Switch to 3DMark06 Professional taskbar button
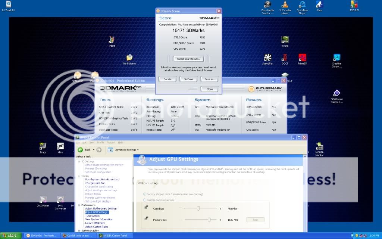Screen dimensions: 382x239 click(x=41, y=236)
